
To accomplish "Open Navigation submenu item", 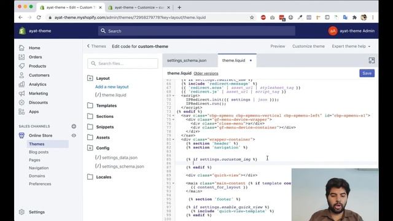I will [39, 168].
